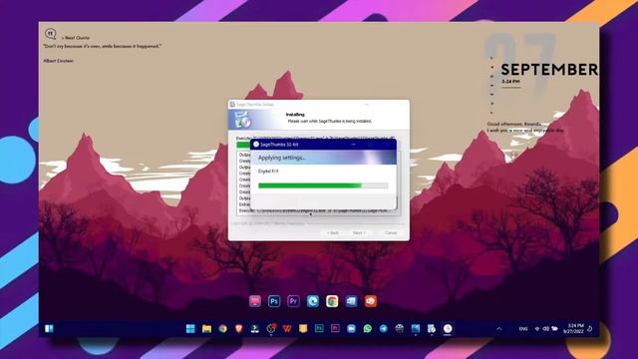Click the SEPTEMBER date widget on the desktop
The height and width of the screenshot is (359, 638).
(x=549, y=70)
